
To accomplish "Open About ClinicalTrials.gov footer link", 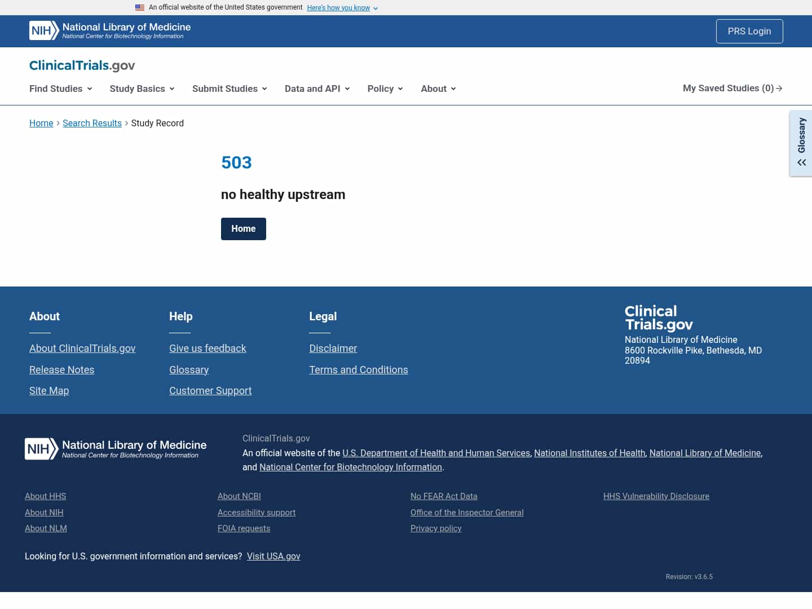I will click(82, 348).
